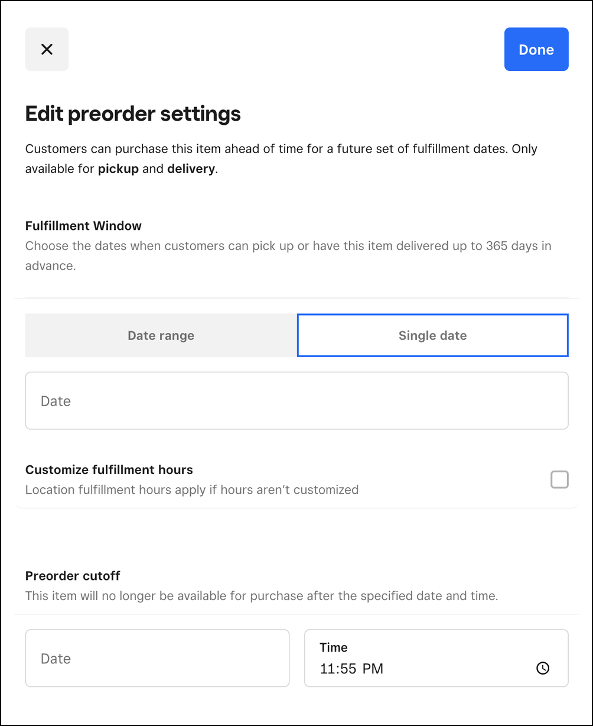Click the blue Done button
The height and width of the screenshot is (726, 593).
[x=536, y=50]
